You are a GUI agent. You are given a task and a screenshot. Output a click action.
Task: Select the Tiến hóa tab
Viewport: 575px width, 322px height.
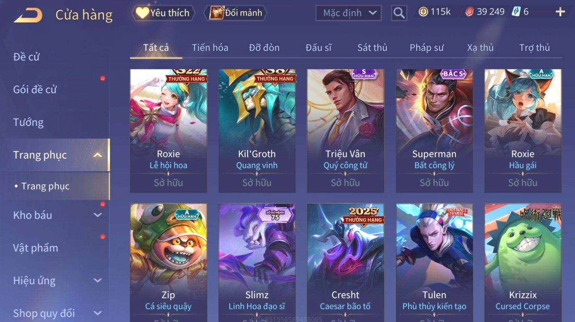coord(210,48)
